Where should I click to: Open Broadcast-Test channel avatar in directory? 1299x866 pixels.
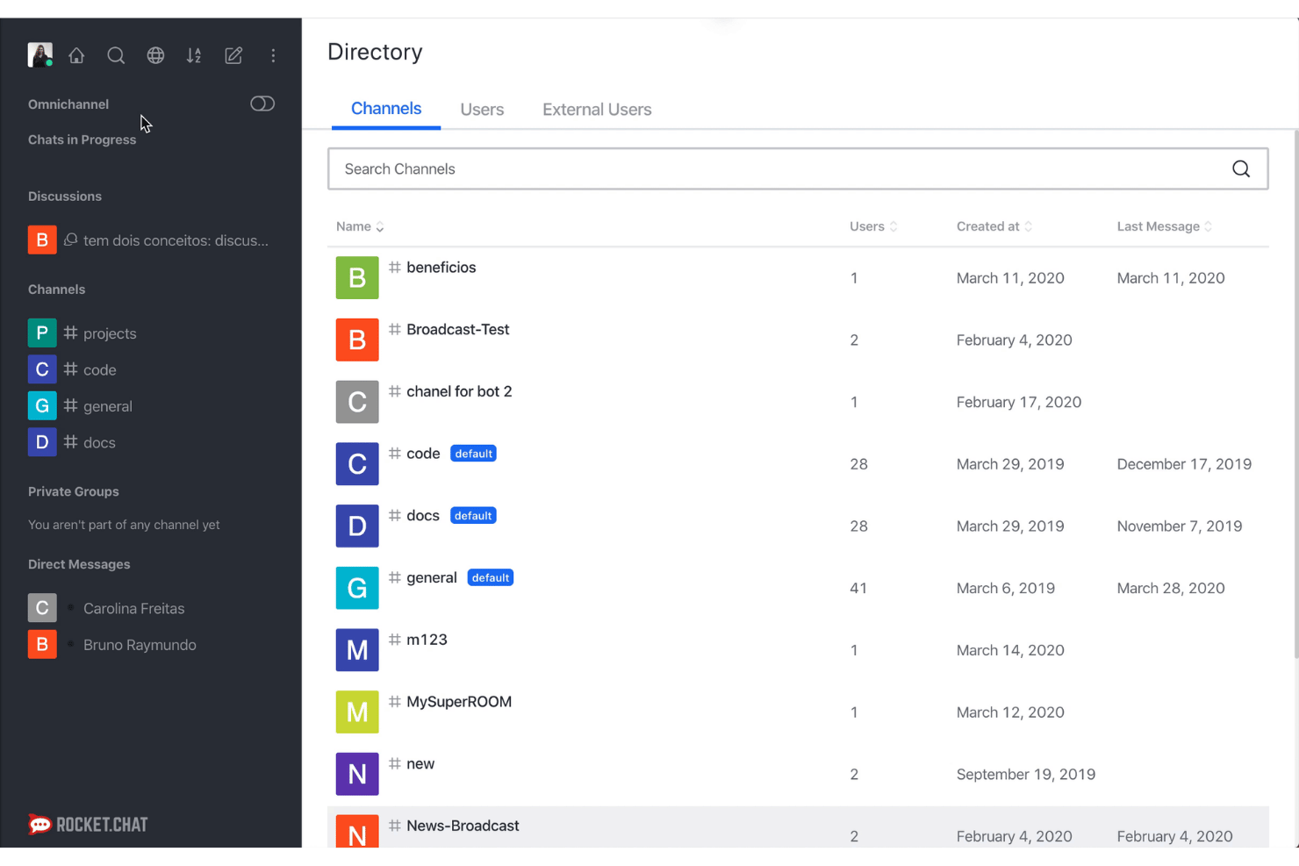tap(357, 340)
